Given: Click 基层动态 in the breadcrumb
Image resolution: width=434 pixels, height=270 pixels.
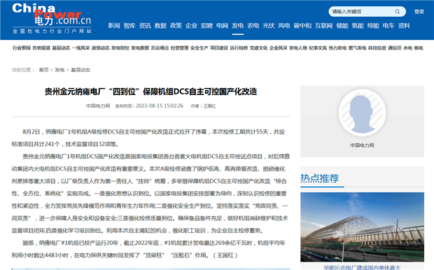Looking at the screenshot, I should pyautogui.click(x=80, y=70).
